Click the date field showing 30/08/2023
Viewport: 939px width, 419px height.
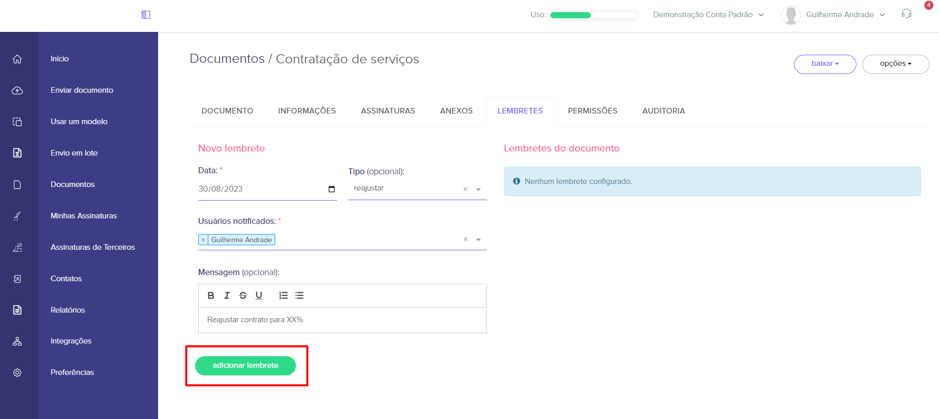point(267,189)
